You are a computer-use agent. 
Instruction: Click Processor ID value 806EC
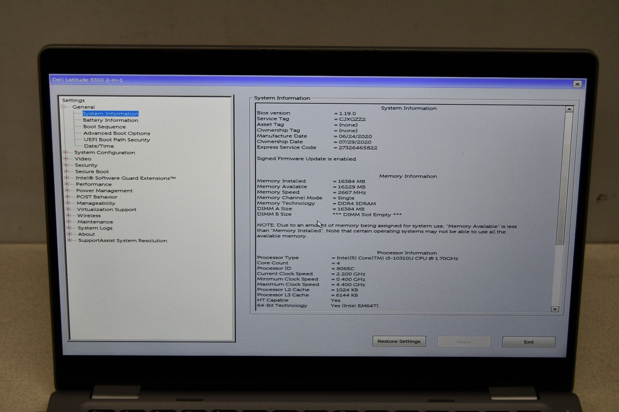click(345, 269)
